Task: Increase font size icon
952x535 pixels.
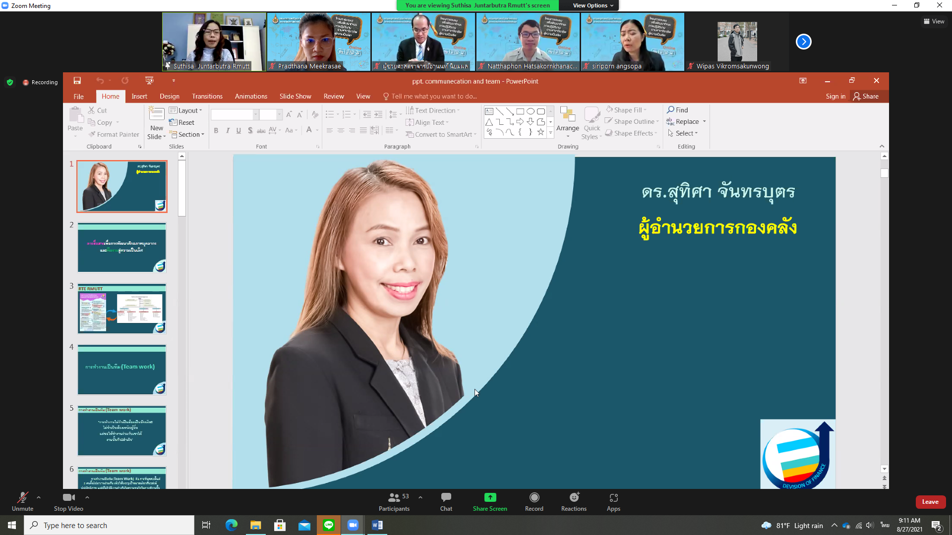Action: tap(289, 114)
